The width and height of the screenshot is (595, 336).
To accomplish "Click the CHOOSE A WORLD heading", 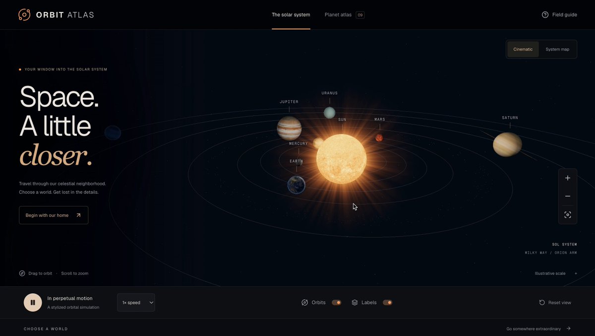I will click(46, 329).
